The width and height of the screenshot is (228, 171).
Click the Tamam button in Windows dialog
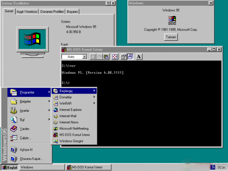pos(171,37)
